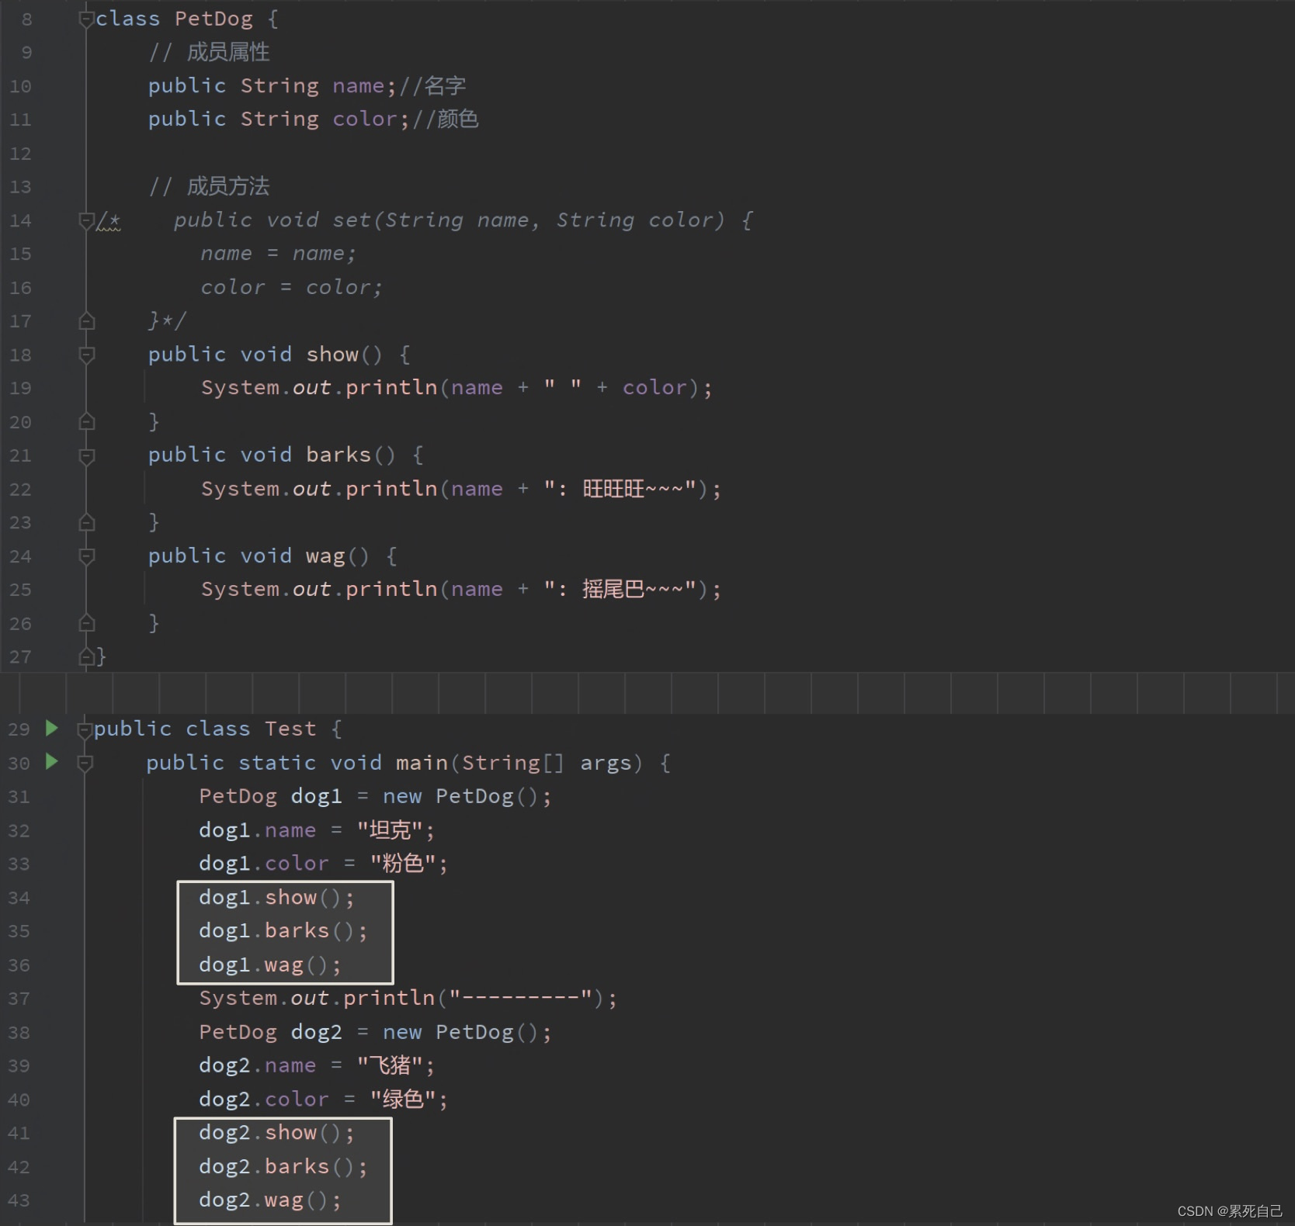Fold the barks() method at line 21
The image size is (1295, 1226).
click(86, 455)
